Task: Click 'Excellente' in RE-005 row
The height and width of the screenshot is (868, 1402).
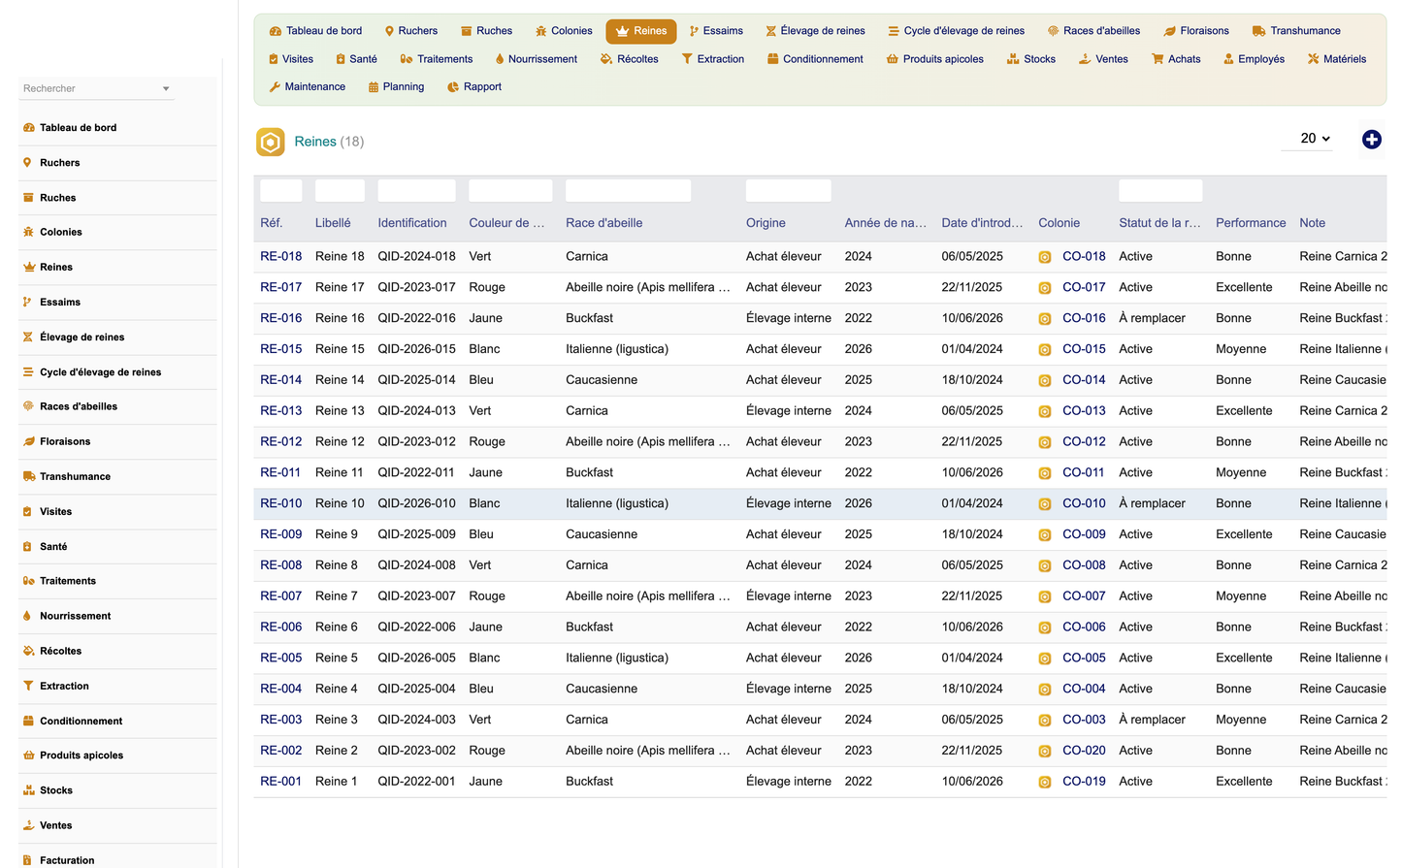Action: pyautogui.click(x=1244, y=659)
